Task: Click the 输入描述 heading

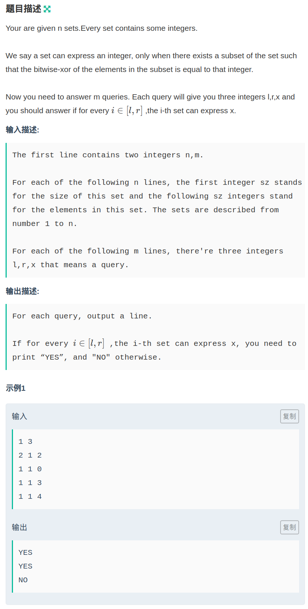Action: click(x=22, y=130)
